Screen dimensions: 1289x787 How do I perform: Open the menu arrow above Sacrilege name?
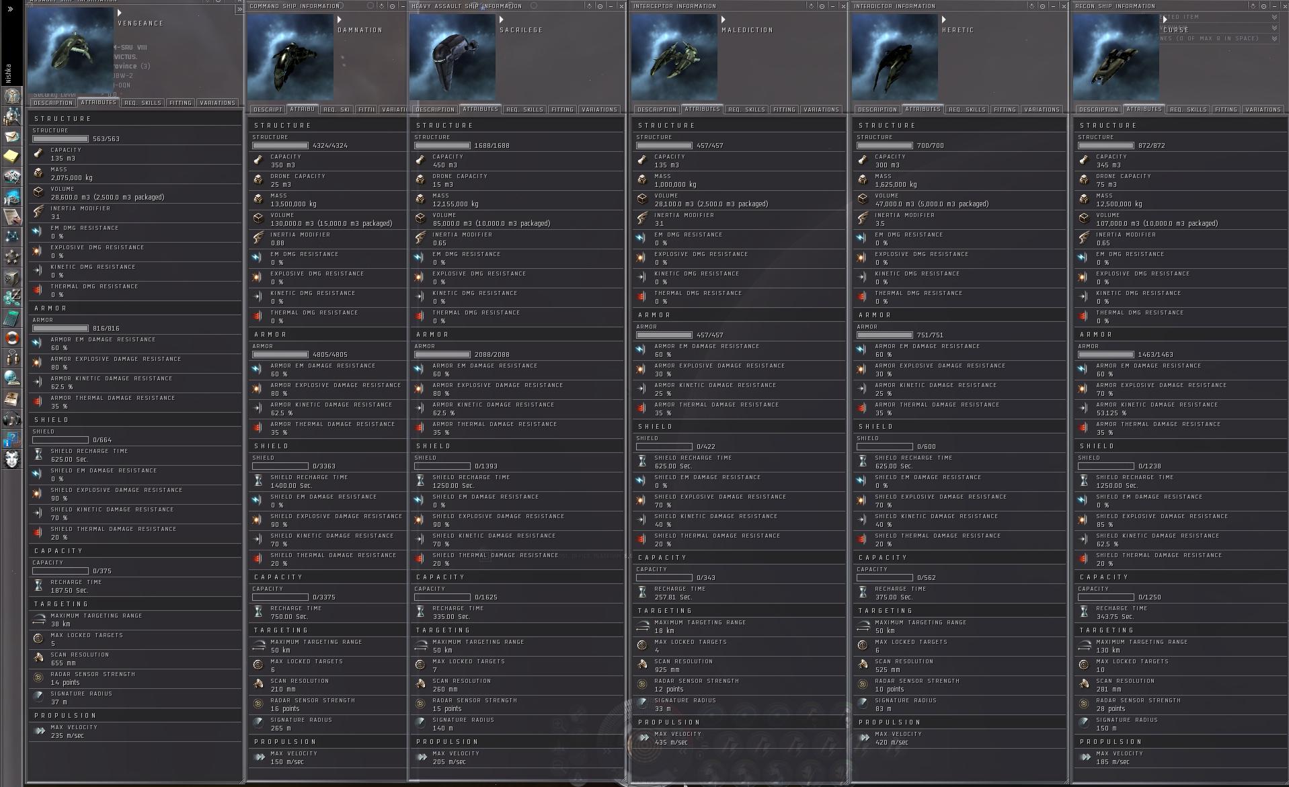[502, 19]
